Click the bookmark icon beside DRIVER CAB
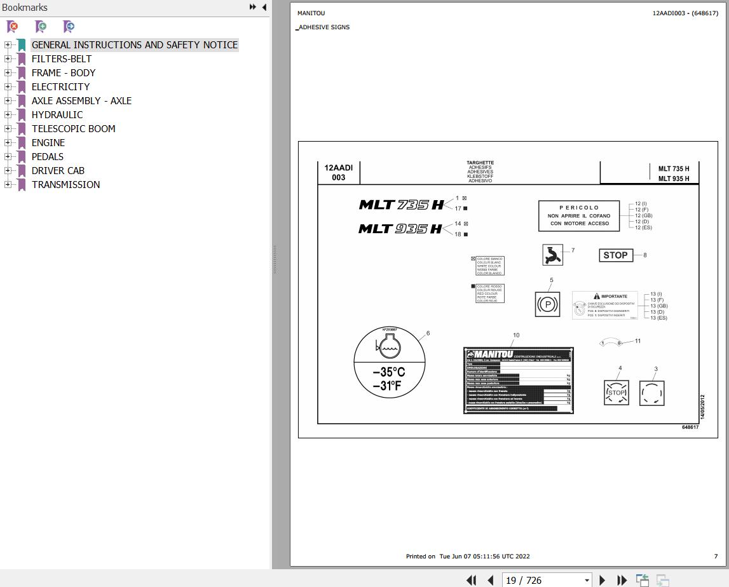This screenshot has width=729, height=587. click(22, 170)
